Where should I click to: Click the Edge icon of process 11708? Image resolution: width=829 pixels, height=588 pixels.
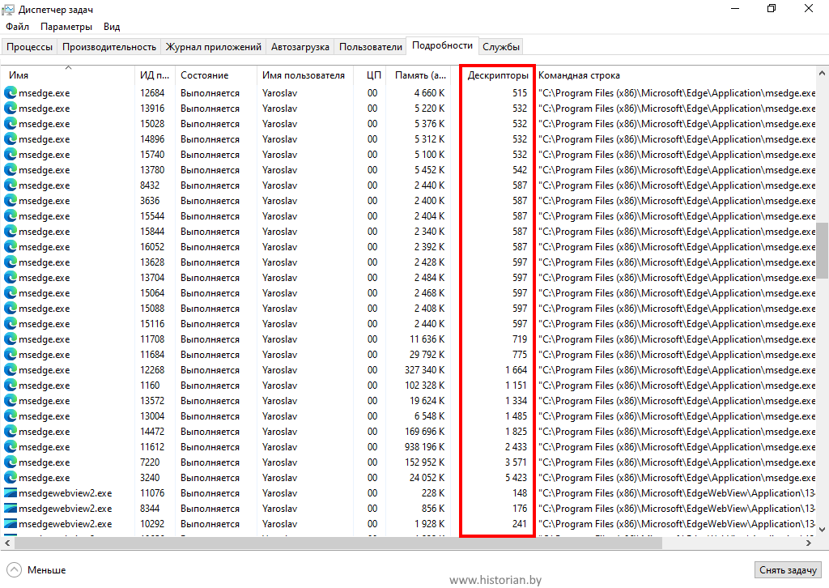[x=11, y=339]
